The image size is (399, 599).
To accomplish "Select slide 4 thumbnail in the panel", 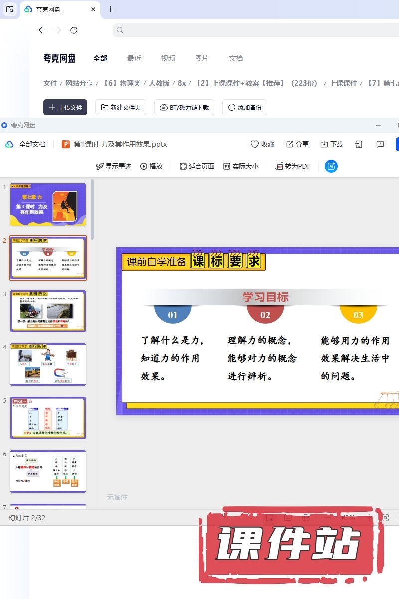I will pos(48,364).
